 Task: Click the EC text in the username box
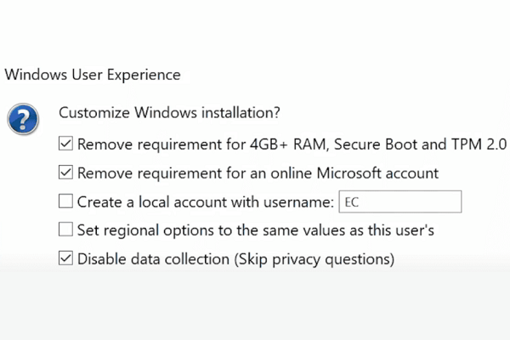click(352, 202)
